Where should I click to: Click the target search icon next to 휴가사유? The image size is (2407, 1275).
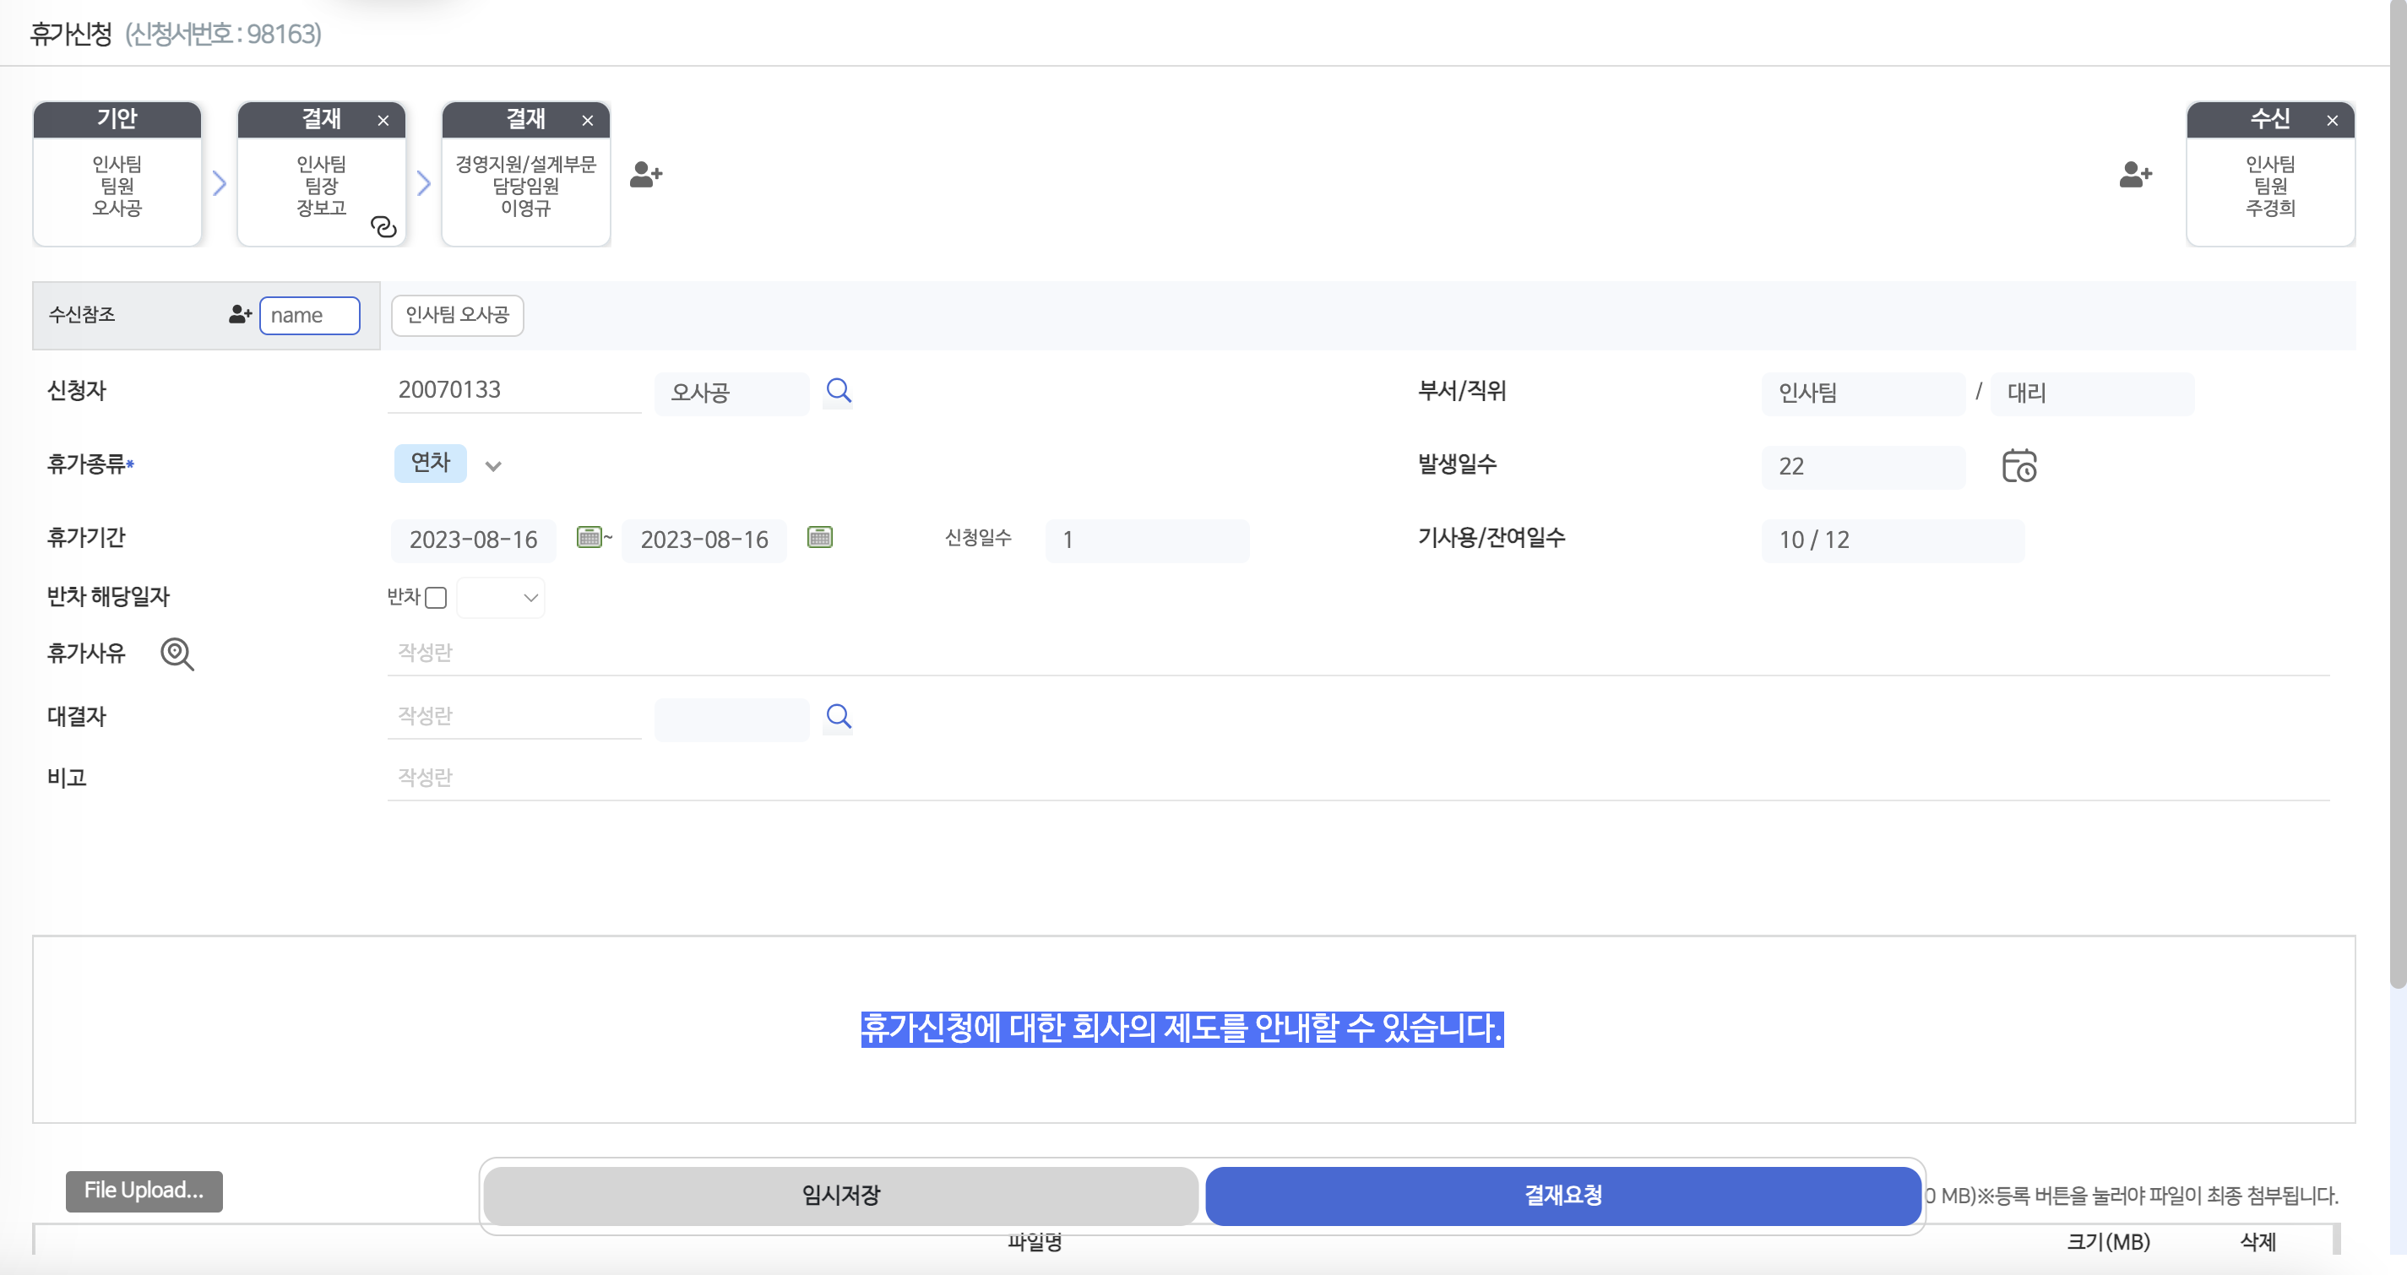(177, 654)
